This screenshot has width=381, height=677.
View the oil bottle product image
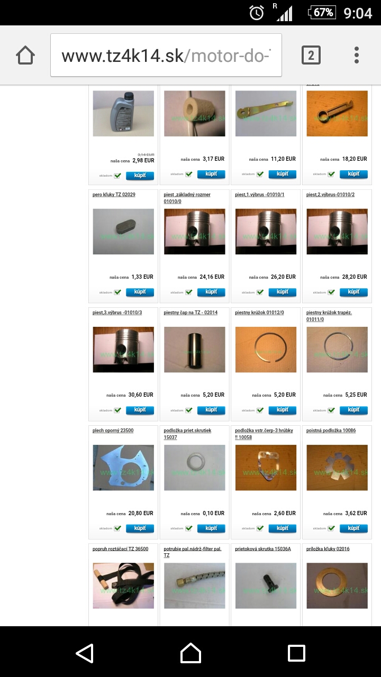[x=123, y=114]
